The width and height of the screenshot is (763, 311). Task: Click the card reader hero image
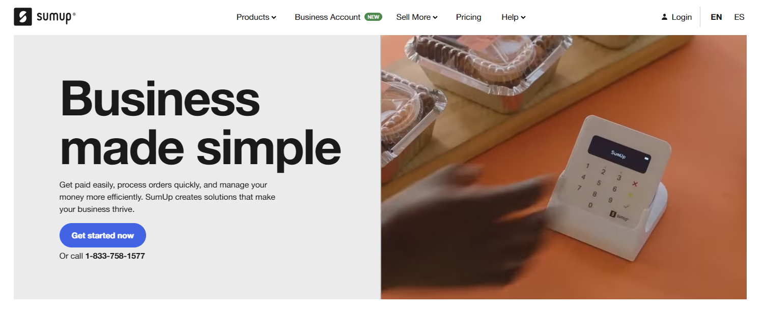(x=563, y=167)
